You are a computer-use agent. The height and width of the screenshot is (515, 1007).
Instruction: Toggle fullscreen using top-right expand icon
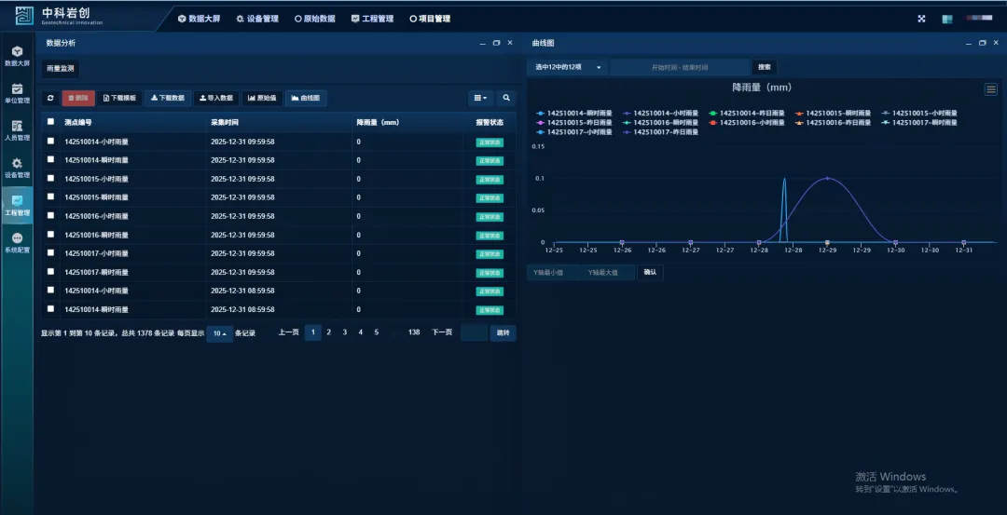pyautogui.click(x=921, y=19)
